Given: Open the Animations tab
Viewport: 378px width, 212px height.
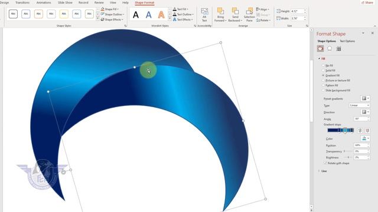Looking at the screenshot, I should (44, 2).
